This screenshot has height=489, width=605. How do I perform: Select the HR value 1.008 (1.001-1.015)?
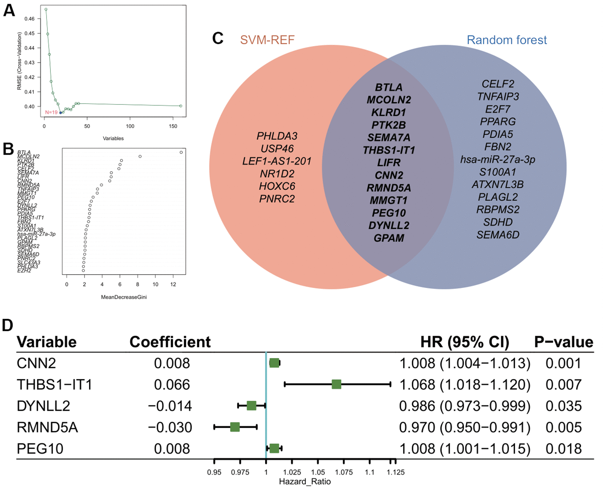(465, 449)
